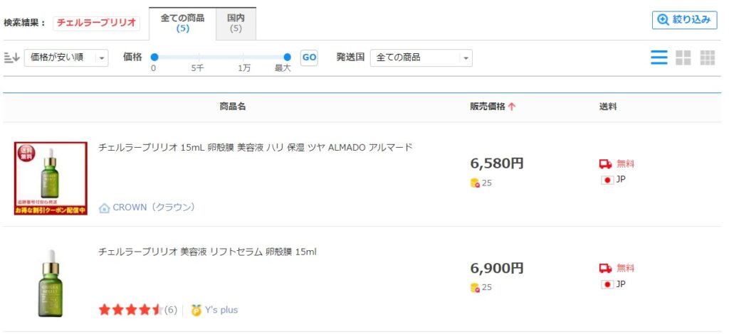Click the sort order icon beside sort dropdown
The image size is (729, 334).
coord(11,58)
